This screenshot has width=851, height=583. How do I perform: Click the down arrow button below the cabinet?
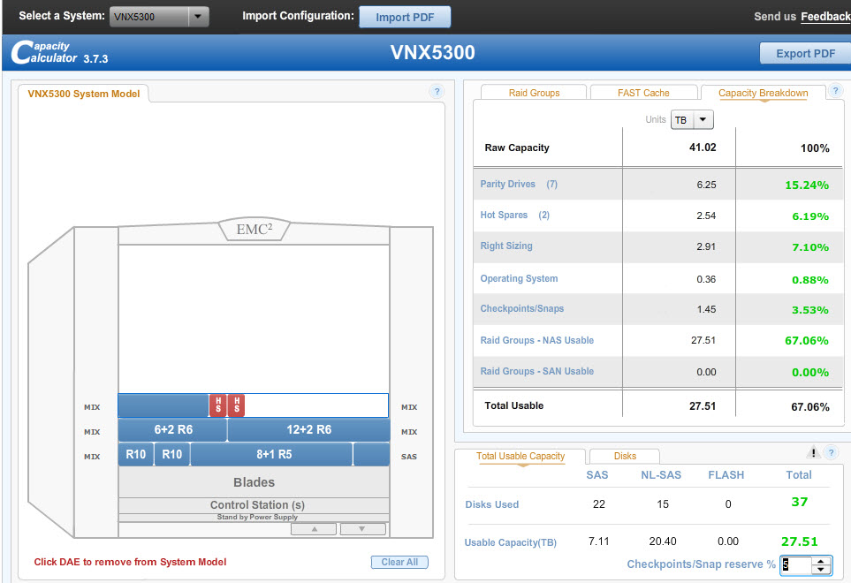coord(362,529)
